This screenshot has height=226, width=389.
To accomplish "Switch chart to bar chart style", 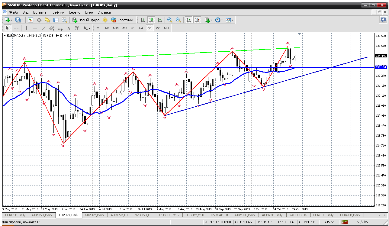I will click(143, 20).
